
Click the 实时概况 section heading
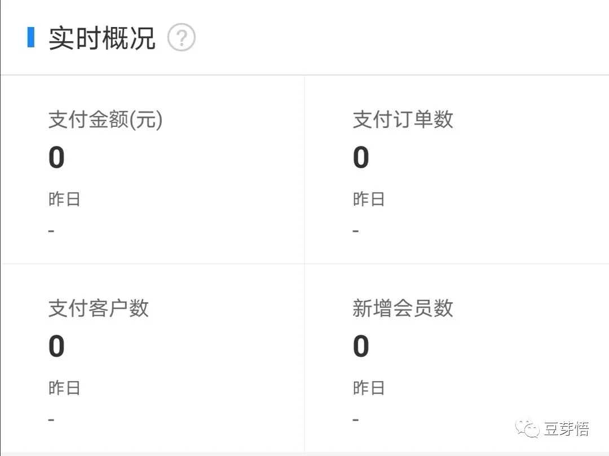(101, 37)
